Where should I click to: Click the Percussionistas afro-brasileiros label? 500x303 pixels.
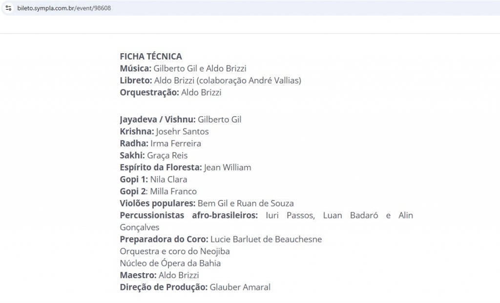click(188, 216)
